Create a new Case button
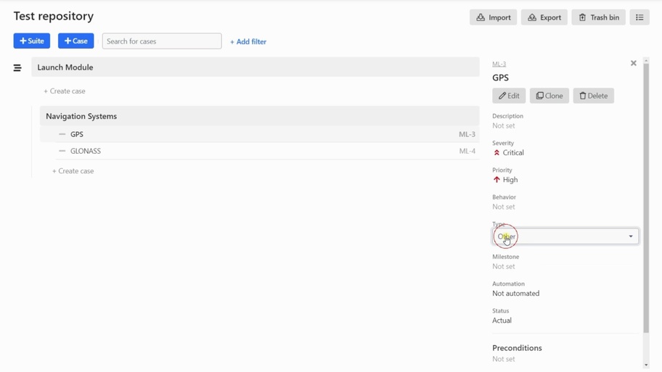662x372 pixels. pyautogui.click(x=76, y=41)
